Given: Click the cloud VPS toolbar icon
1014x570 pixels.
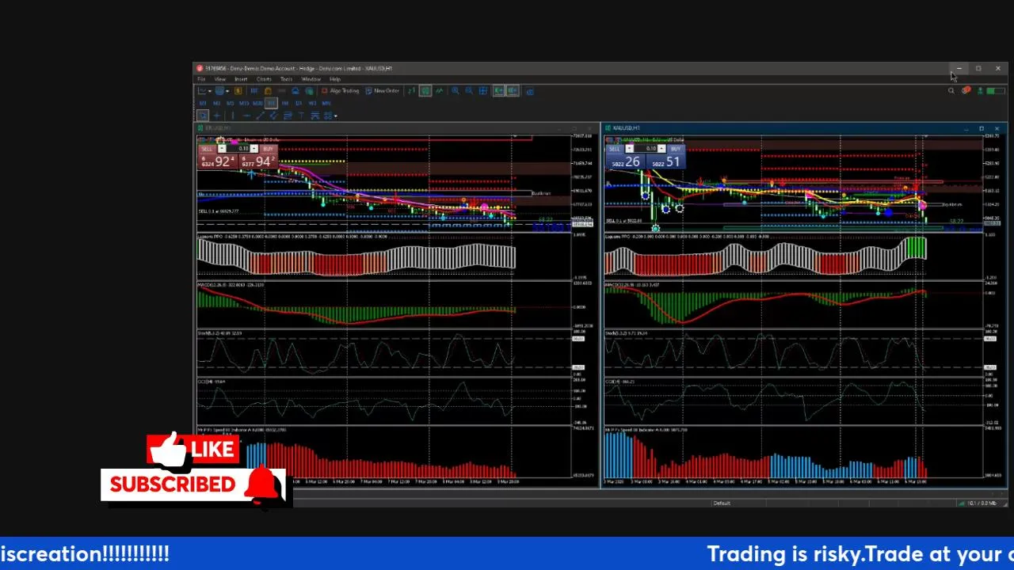Looking at the screenshot, I should (295, 91).
